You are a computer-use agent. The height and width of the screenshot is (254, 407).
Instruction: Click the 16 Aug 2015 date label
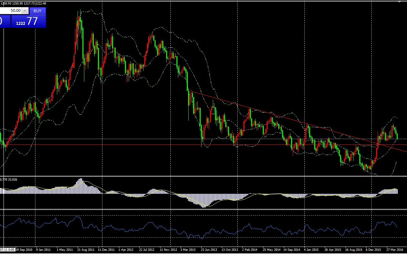[354, 249]
